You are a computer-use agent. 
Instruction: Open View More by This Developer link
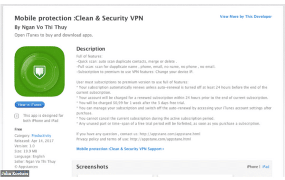tap(246, 16)
